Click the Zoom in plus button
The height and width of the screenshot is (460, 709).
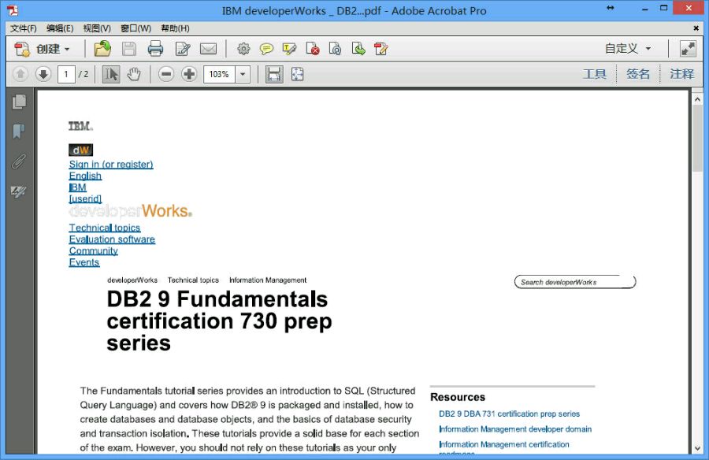pos(189,74)
